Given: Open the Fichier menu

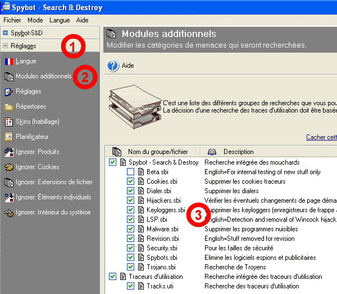Looking at the screenshot, I should 12,20.
